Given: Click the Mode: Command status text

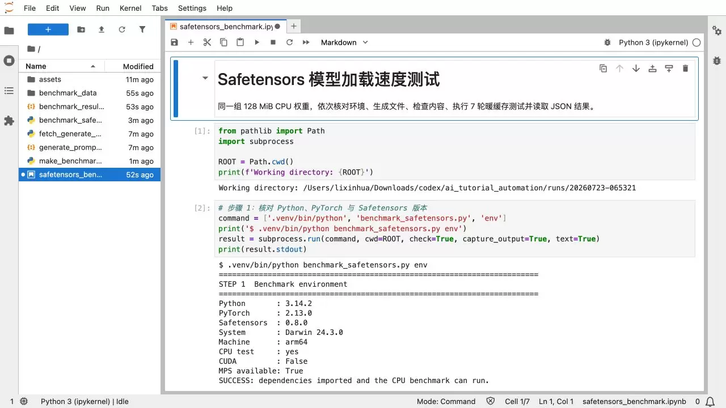Looking at the screenshot, I should (446, 401).
